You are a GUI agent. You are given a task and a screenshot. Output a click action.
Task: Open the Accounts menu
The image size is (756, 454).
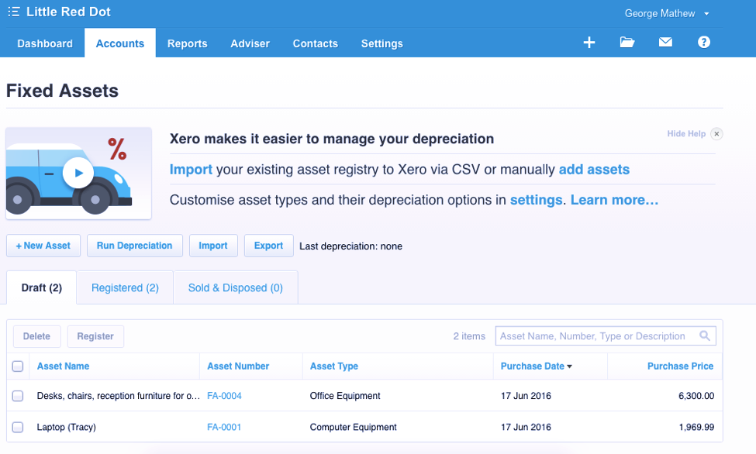(120, 43)
